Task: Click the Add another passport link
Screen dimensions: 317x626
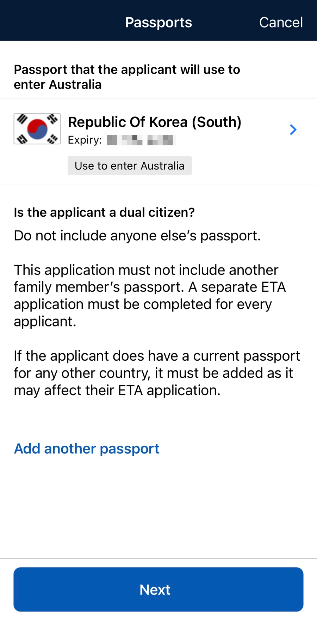Action: (87, 449)
